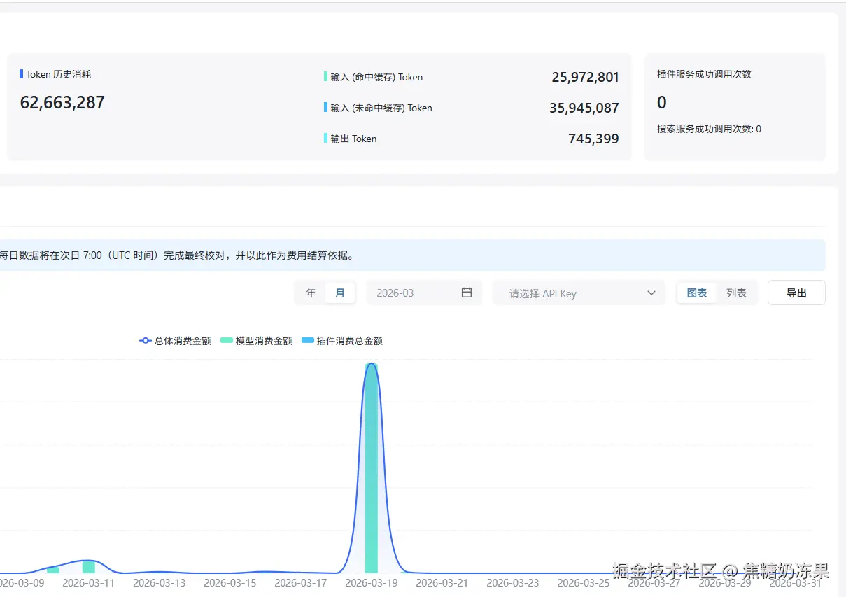The height and width of the screenshot is (597, 846).
Task: Click the indicator beside 输入 (未命中缓存) Token
Action: click(325, 108)
